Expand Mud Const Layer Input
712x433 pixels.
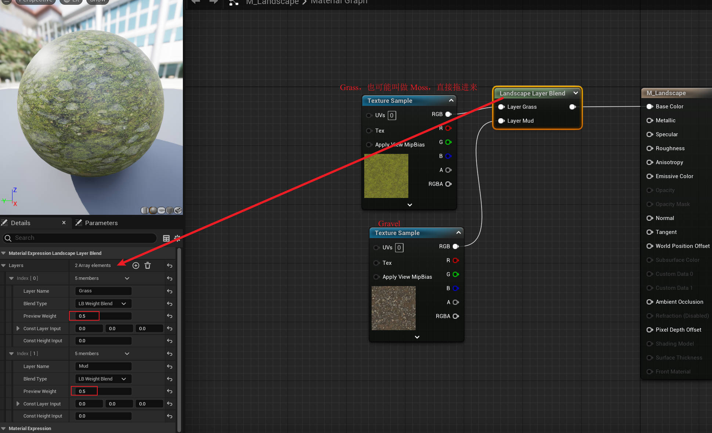[x=18, y=404]
